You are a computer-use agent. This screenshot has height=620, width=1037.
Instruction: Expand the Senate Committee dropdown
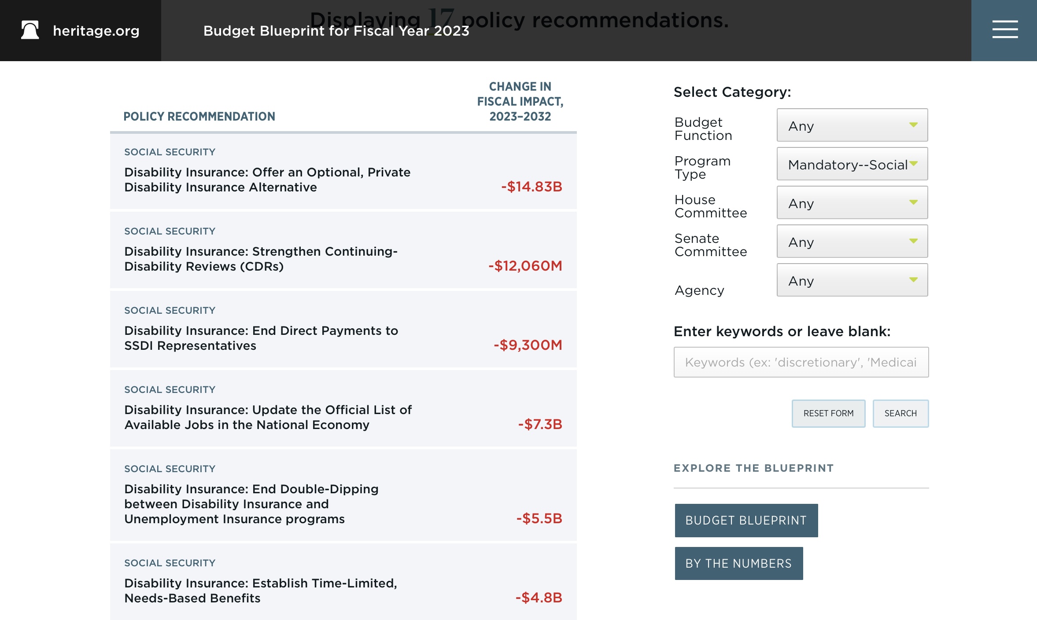point(852,242)
